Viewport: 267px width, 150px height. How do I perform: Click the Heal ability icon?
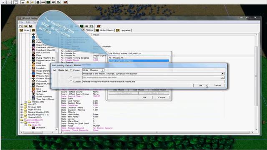[33, 63]
